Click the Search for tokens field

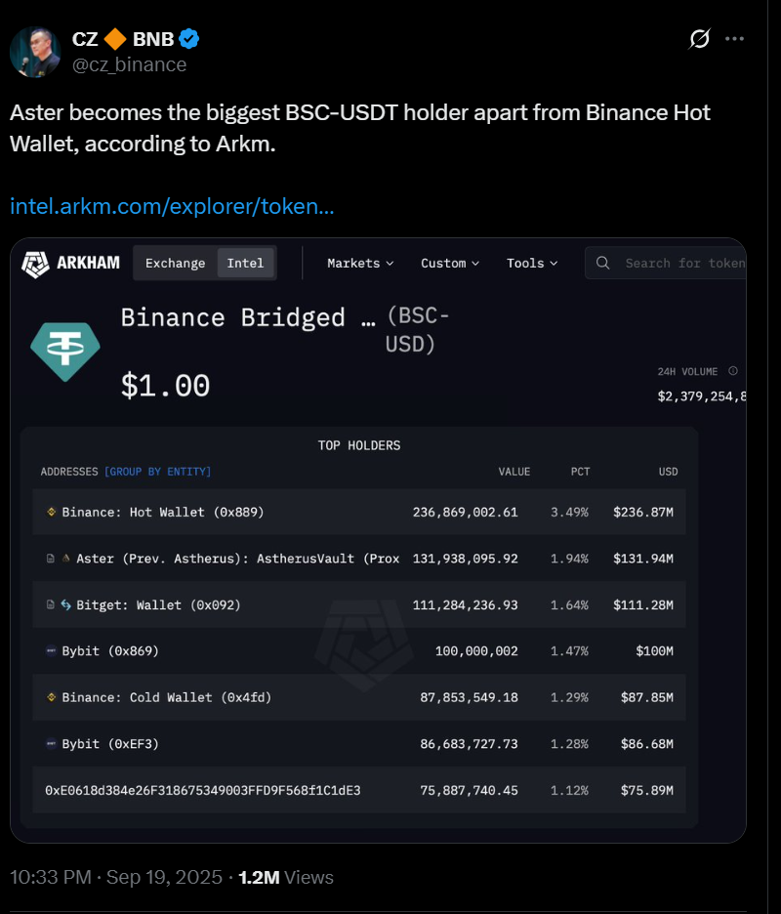coord(683,263)
